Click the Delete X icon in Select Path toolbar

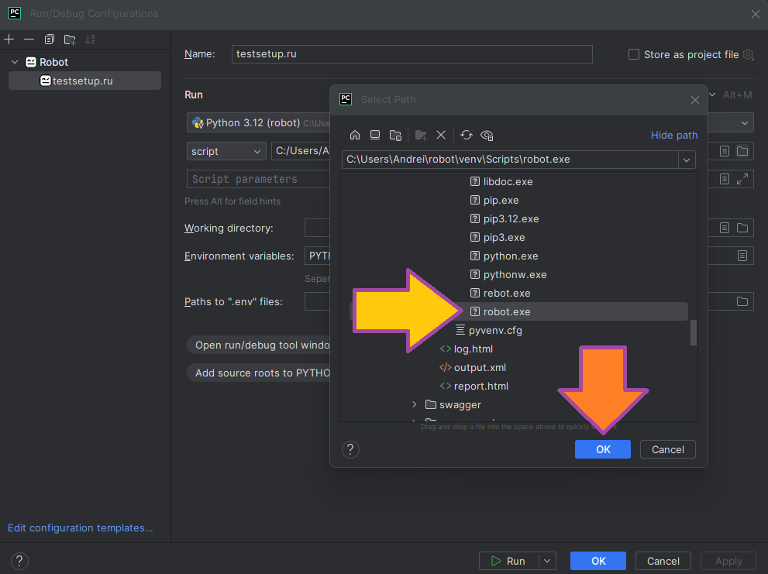[441, 136]
